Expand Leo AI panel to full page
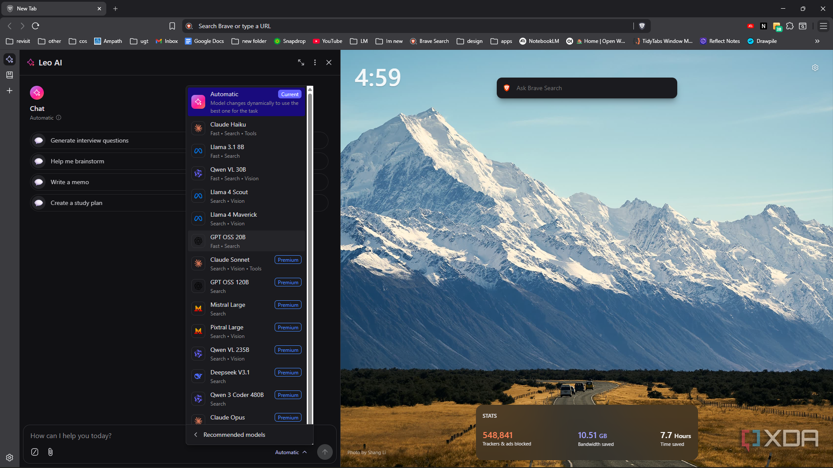Screen dimensions: 833x468 (x=301, y=62)
